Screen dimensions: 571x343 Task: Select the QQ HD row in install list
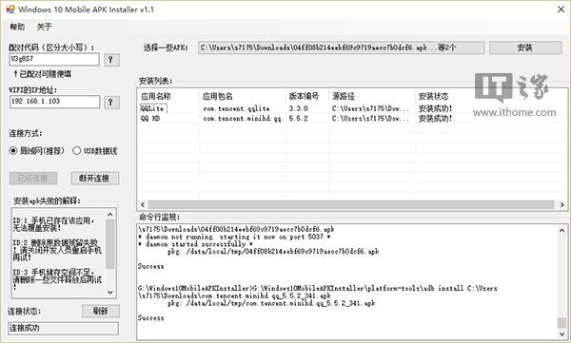350,118
